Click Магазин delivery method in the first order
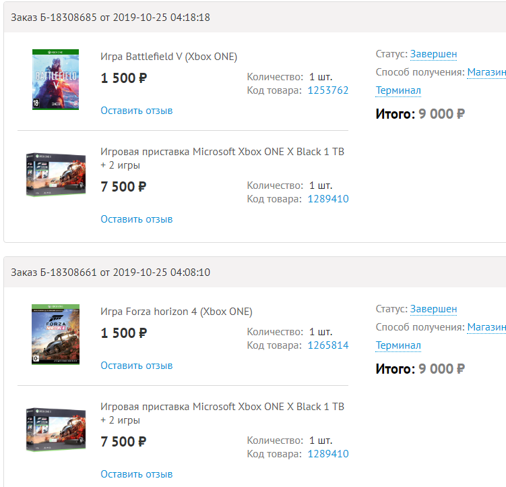 coord(486,72)
